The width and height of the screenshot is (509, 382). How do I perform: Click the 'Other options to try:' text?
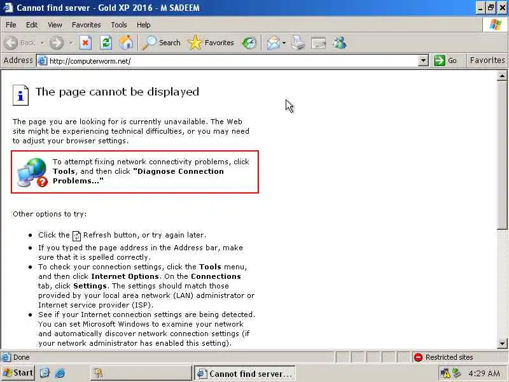[50, 214]
